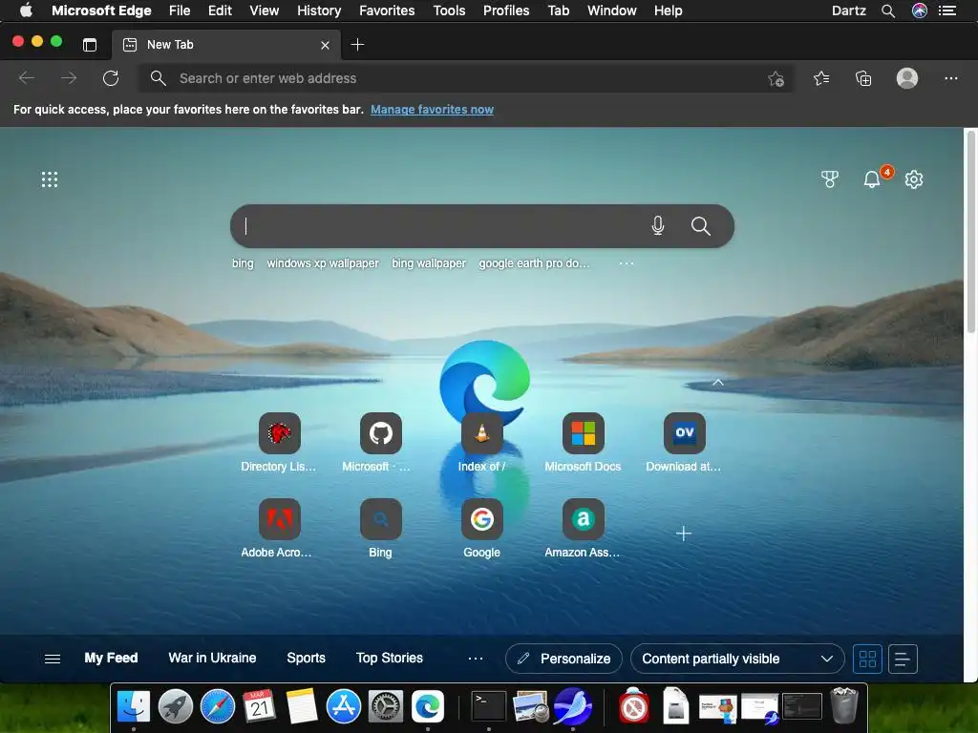Open the History menu
Image resolution: width=978 pixels, height=733 pixels.
pos(319,10)
